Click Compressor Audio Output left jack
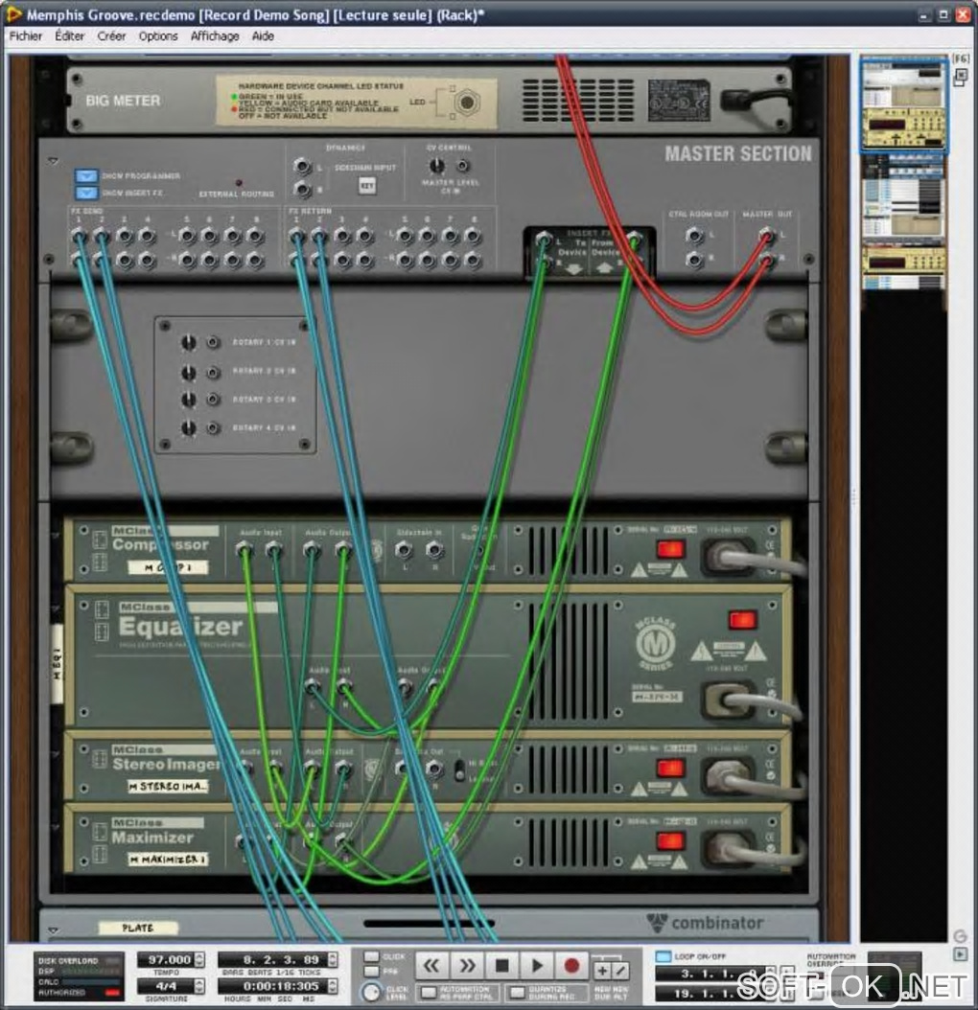Screen dimensions: 978x1010 click(312, 550)
